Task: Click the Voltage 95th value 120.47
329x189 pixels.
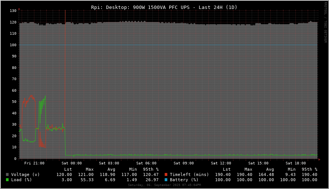Action: (x=150, y=174)
